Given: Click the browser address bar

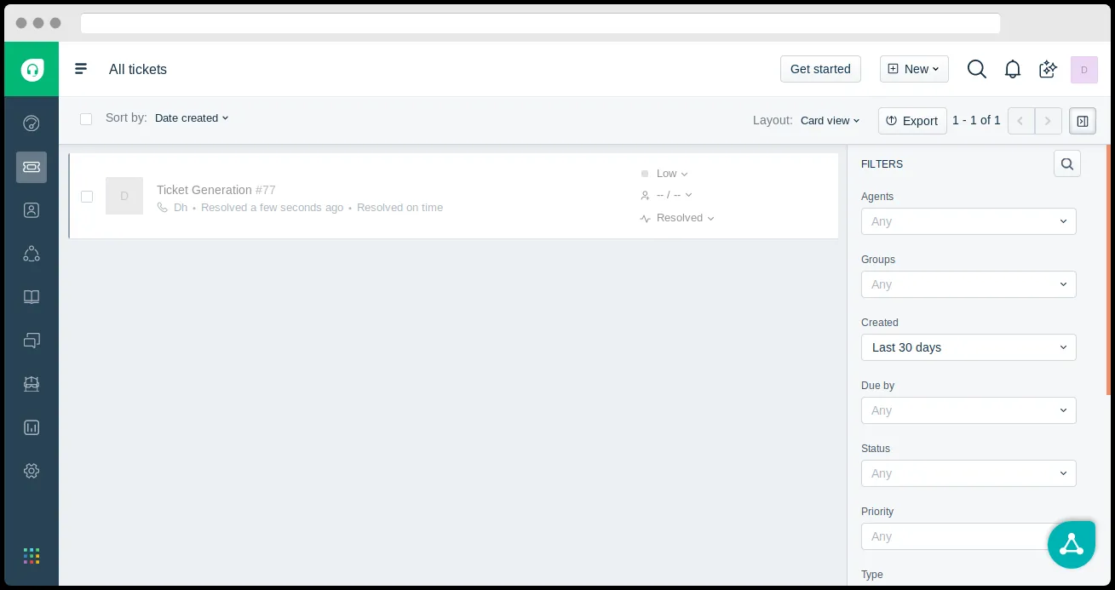Looking at the screenshot, I should [540, 23].
